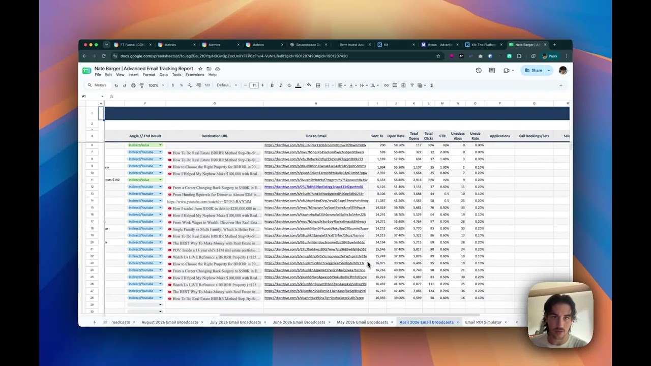Toggle strikethrough formatting
The image size is (651, 366).
(x=289, y=85)
